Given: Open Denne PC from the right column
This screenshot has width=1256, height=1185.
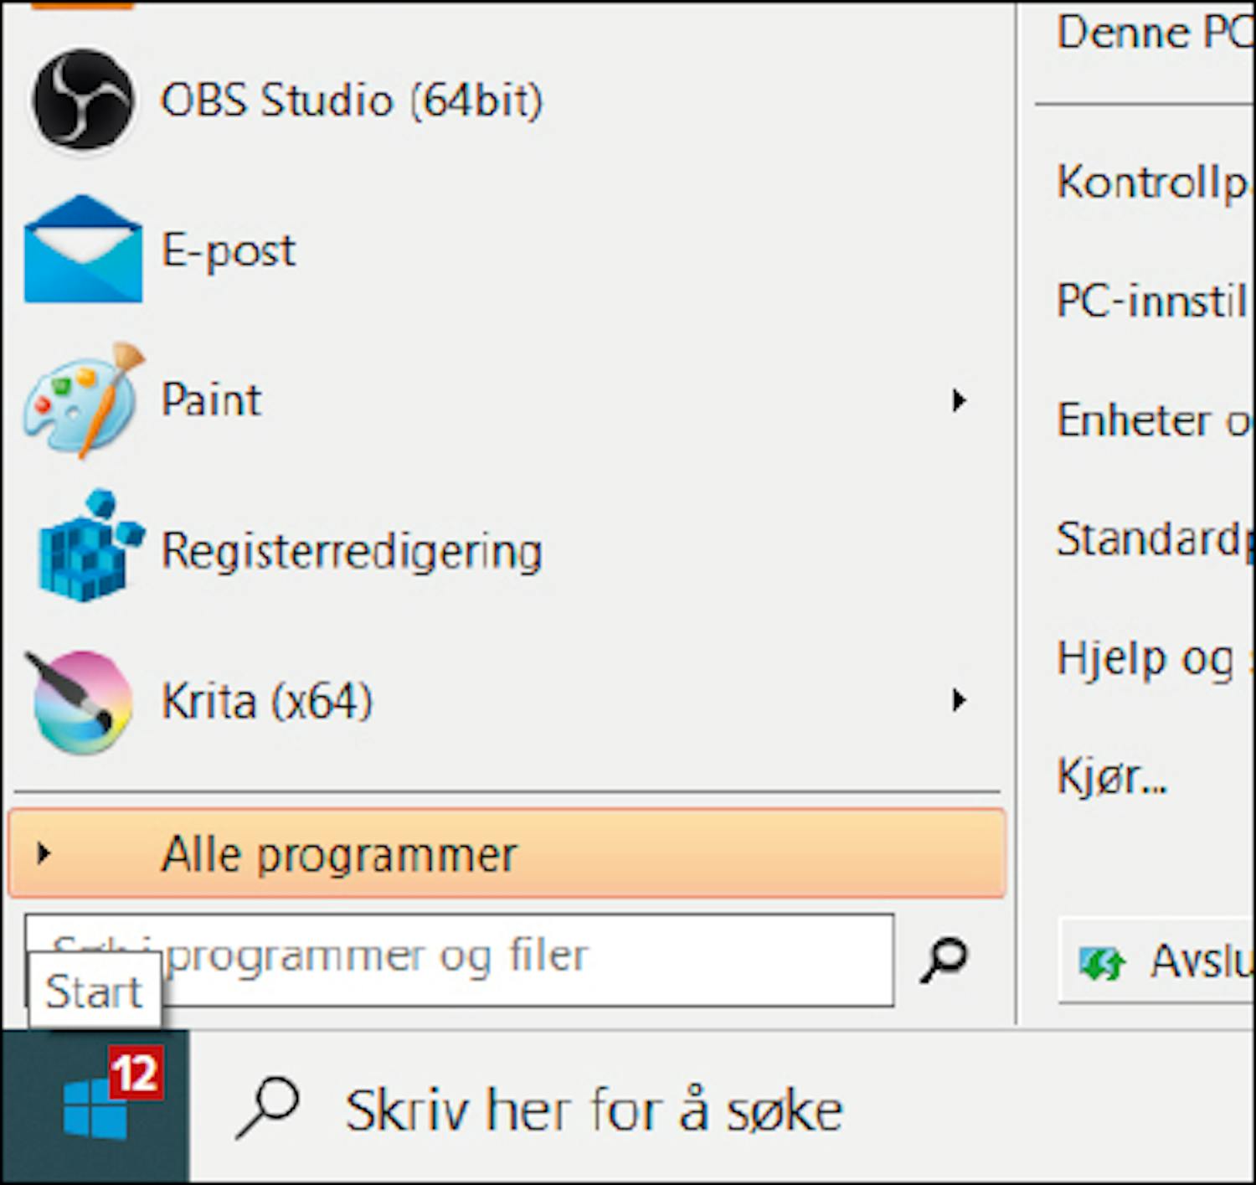Looking at the screenshot, I should 1154,33.
